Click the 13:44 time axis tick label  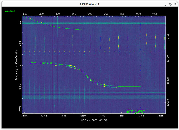click(25, 116)
